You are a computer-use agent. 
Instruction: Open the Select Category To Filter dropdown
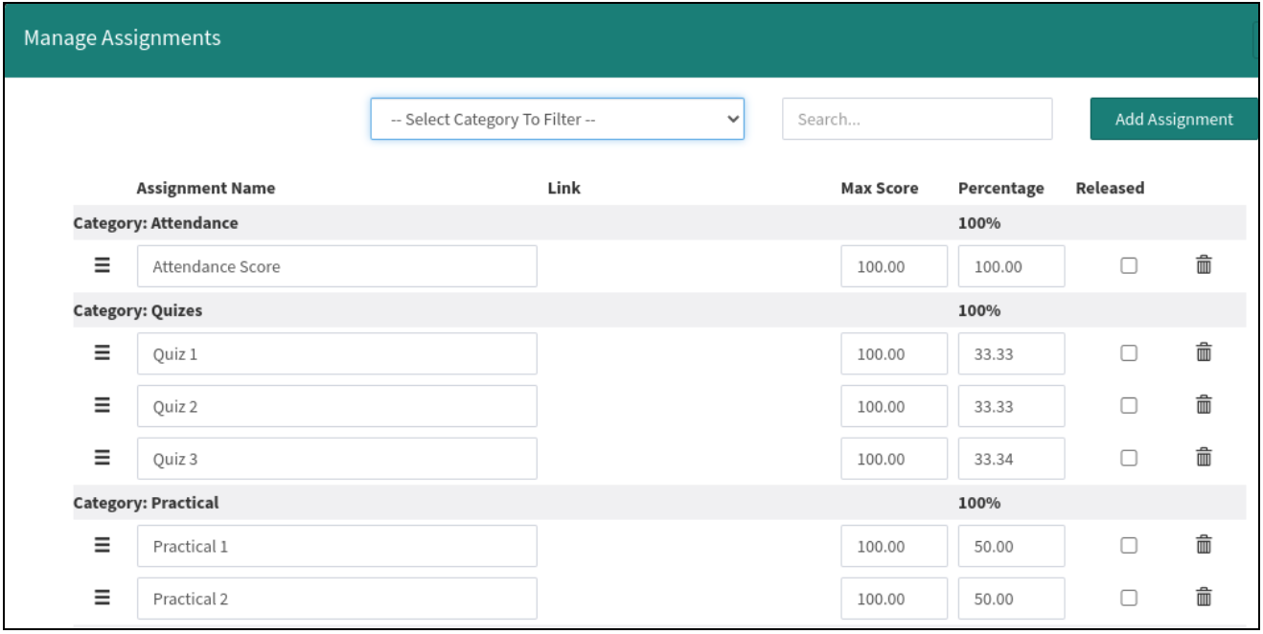point(558,119)
